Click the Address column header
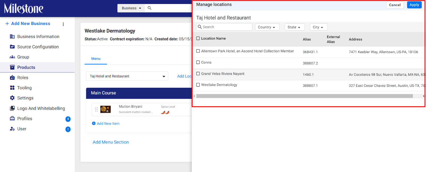This screenshot has width=426, height=172. [x=355, y=39]
